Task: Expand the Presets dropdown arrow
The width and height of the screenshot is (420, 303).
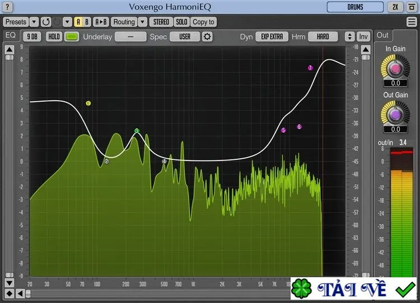Action: click(34, 22)
